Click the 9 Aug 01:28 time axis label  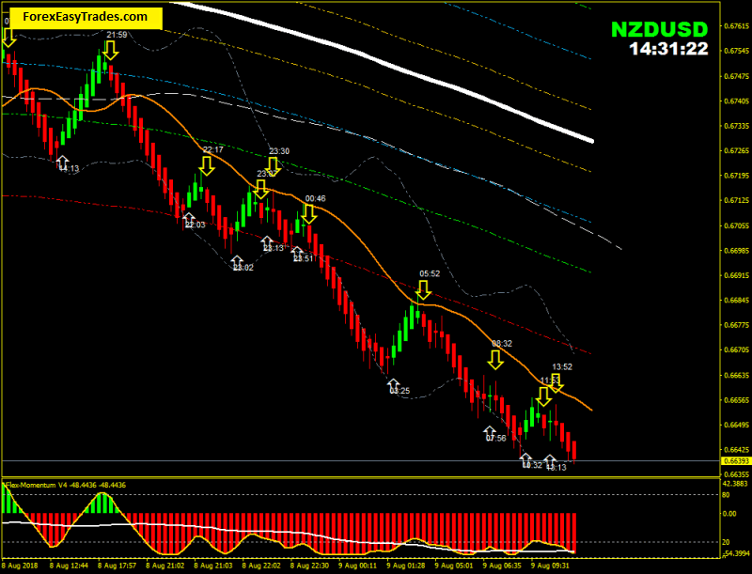(x=409, y=566)
